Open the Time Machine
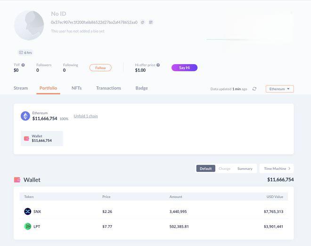This screenshot has height=246, width=311. coord(277,169)
